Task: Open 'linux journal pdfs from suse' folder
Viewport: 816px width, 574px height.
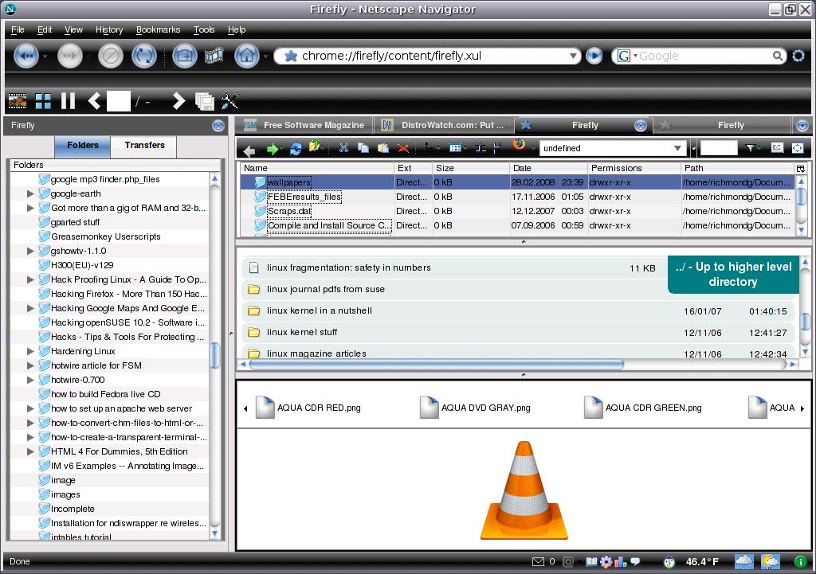Action: (325, 290)
